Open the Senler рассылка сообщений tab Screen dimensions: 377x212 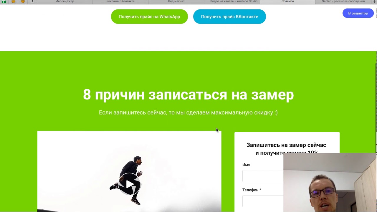(343, 1)
